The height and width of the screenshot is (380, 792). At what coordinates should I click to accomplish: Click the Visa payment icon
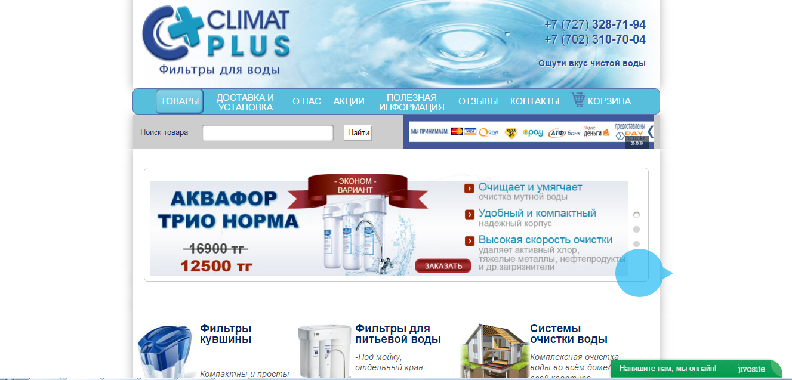[x=470, y=131]
